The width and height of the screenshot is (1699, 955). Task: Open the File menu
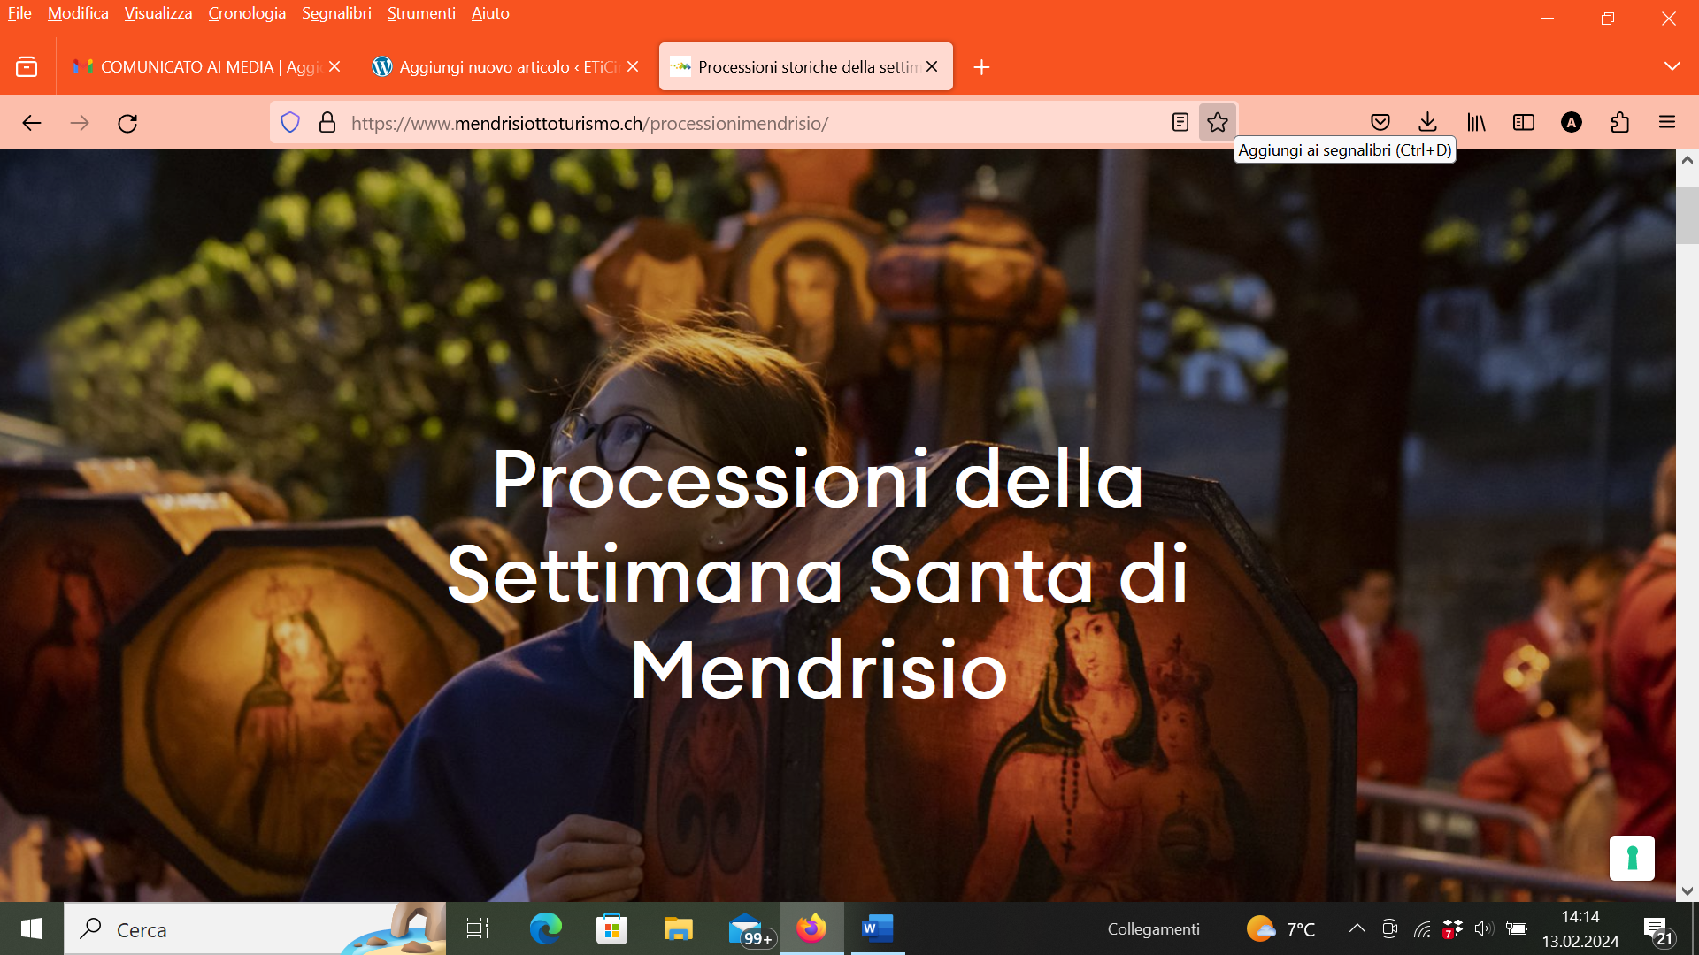[19, 13]
